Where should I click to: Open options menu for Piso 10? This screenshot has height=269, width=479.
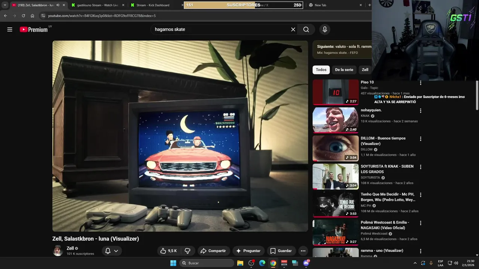click(x=421, y=83)
